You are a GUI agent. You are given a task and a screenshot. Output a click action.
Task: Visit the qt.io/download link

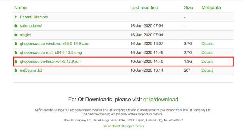[x=161, y=100]
